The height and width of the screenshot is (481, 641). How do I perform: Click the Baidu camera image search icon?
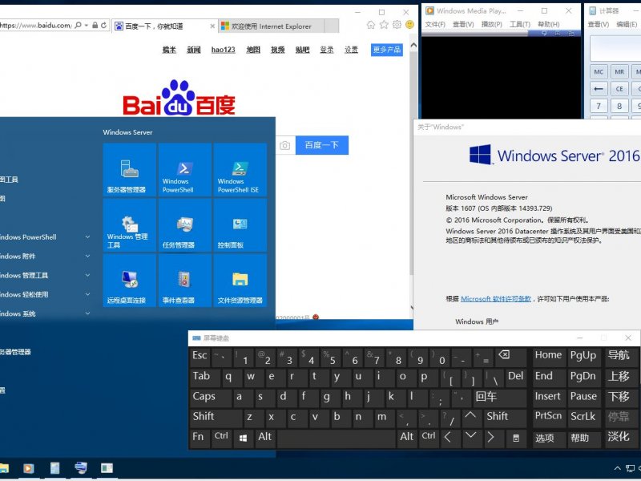pyautogui.click(x=285, y=145)
